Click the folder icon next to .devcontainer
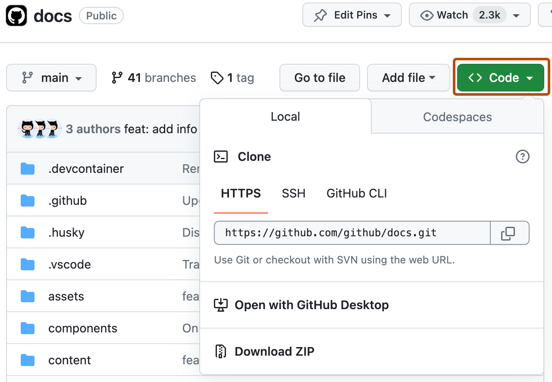This screenshot has height=382, width=552. [x=27, y=169]
